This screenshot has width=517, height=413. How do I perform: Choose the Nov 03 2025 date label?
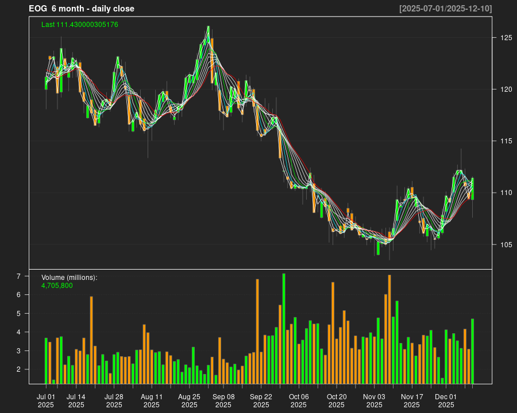tap(374, 400)
